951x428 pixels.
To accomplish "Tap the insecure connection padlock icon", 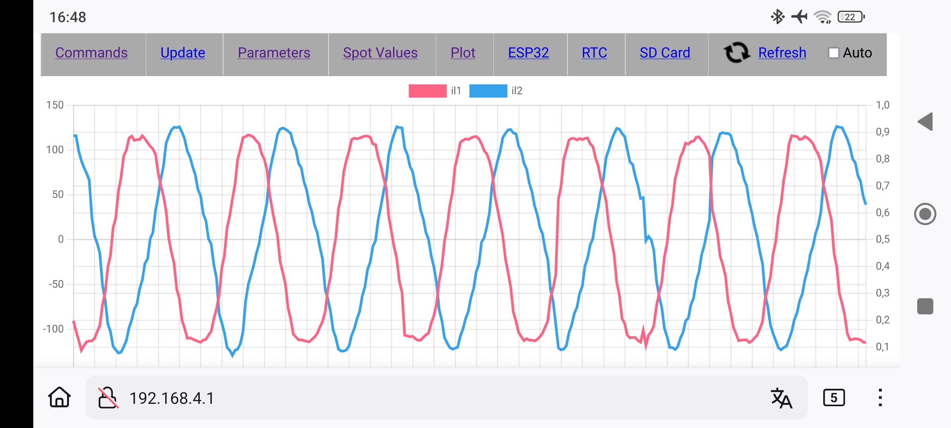I will point(108,397).
